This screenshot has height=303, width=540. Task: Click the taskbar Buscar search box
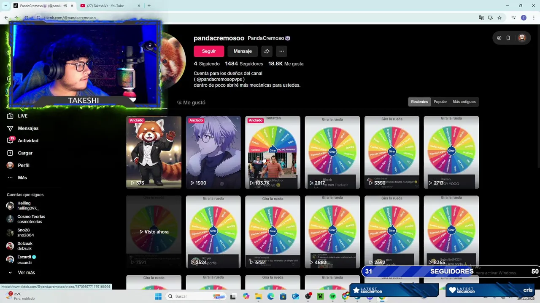pos(196,296)
